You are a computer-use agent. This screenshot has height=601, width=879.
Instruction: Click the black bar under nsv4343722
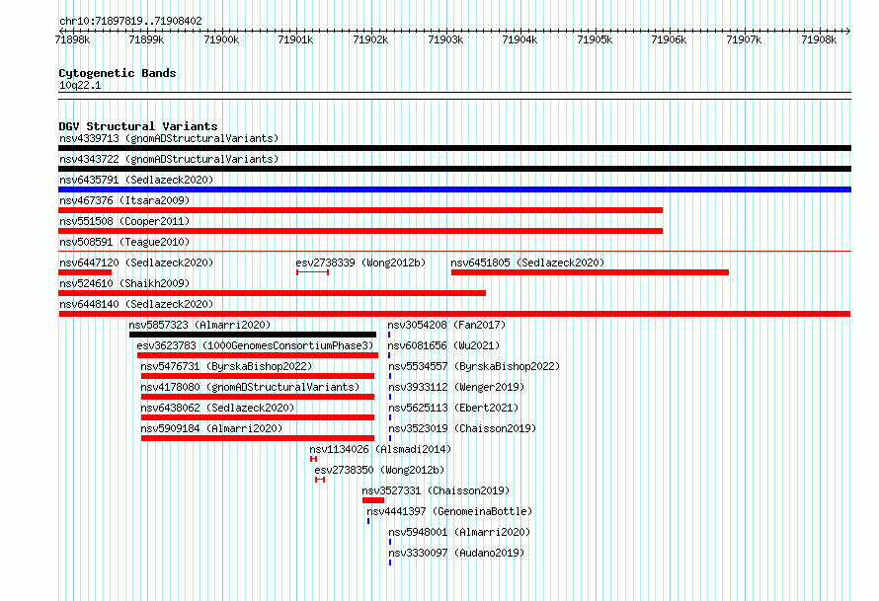(x=454, y=169)
